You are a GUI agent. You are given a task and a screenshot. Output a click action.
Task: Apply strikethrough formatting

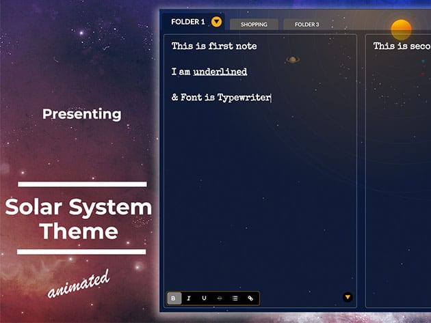(220, 298)
